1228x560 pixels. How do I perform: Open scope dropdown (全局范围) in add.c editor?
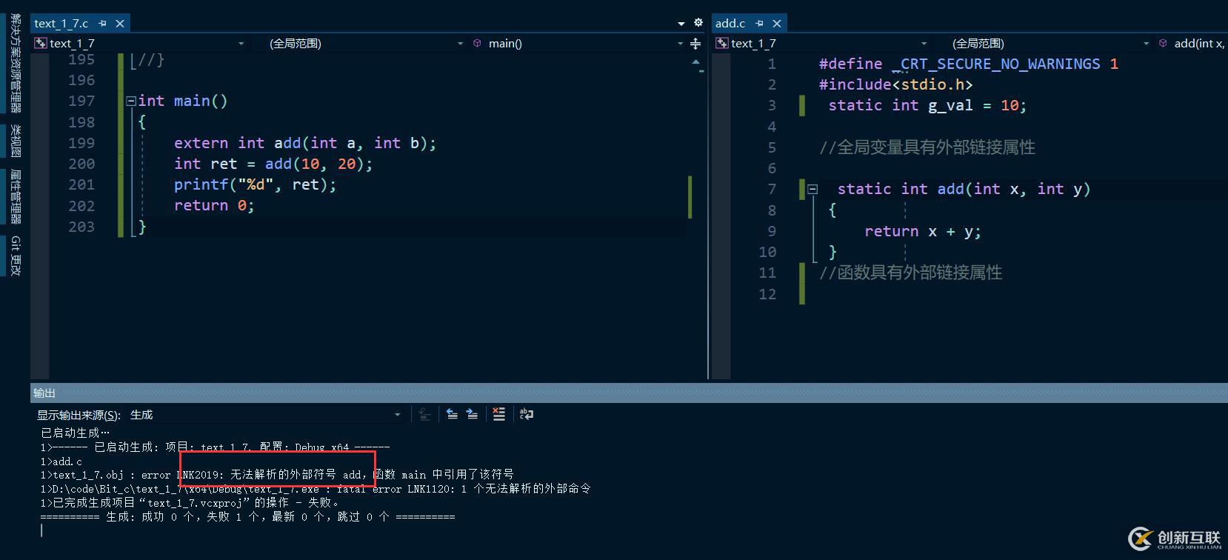click(1146, 44)
